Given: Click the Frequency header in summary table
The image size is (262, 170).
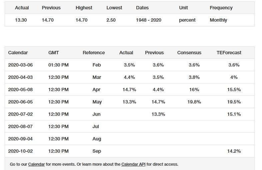Looking at the screenshot, I should coord(221,8).
